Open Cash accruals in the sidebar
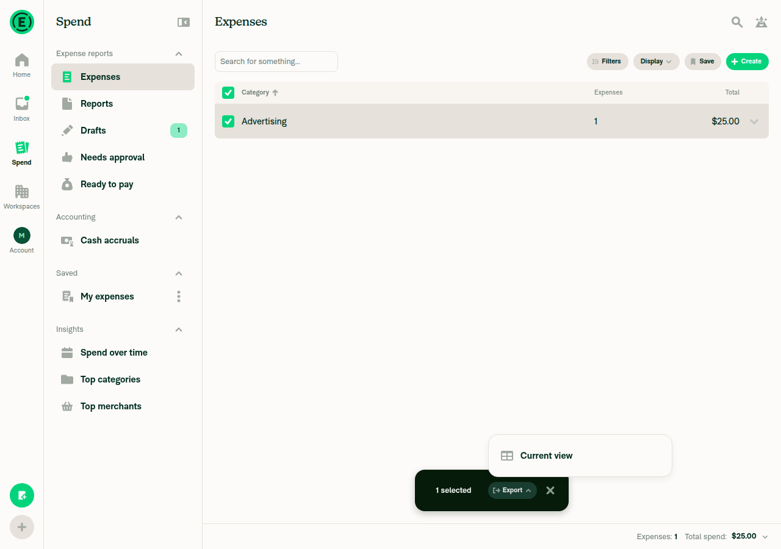 point(123,240)
